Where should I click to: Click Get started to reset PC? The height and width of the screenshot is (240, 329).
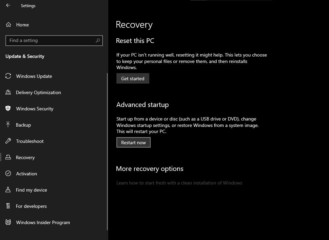click(x=133, y=79)
